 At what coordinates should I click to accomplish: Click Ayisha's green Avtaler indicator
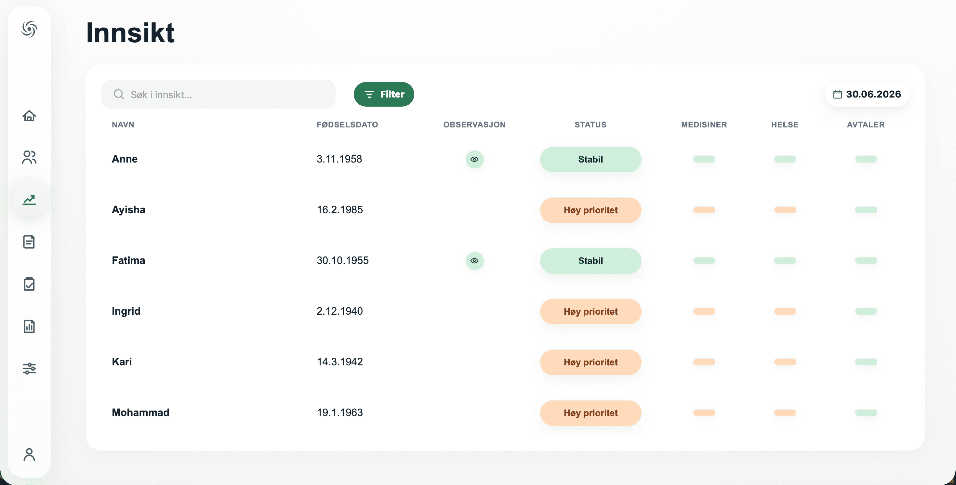(x=866, y=210)
